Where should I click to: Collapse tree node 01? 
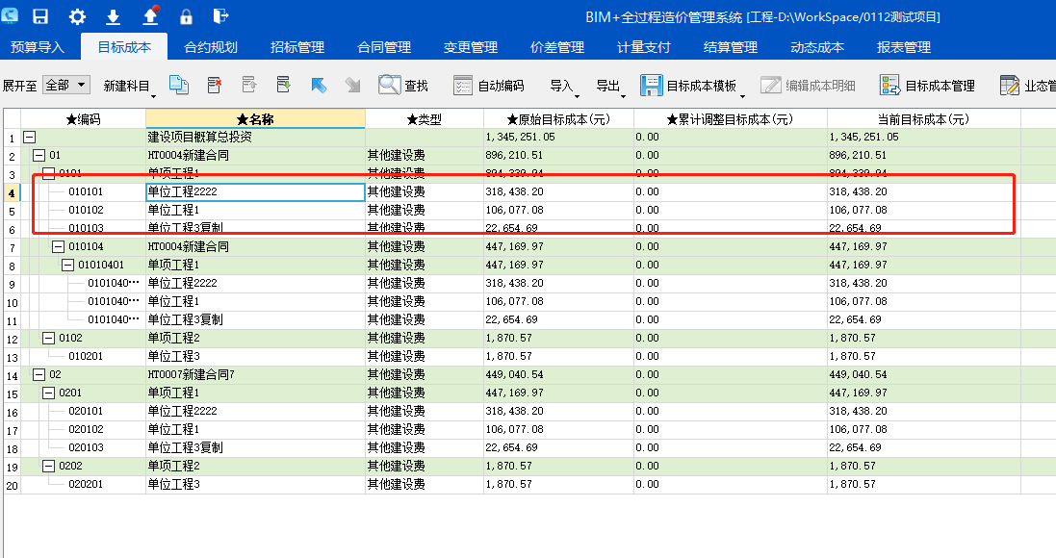39,155
